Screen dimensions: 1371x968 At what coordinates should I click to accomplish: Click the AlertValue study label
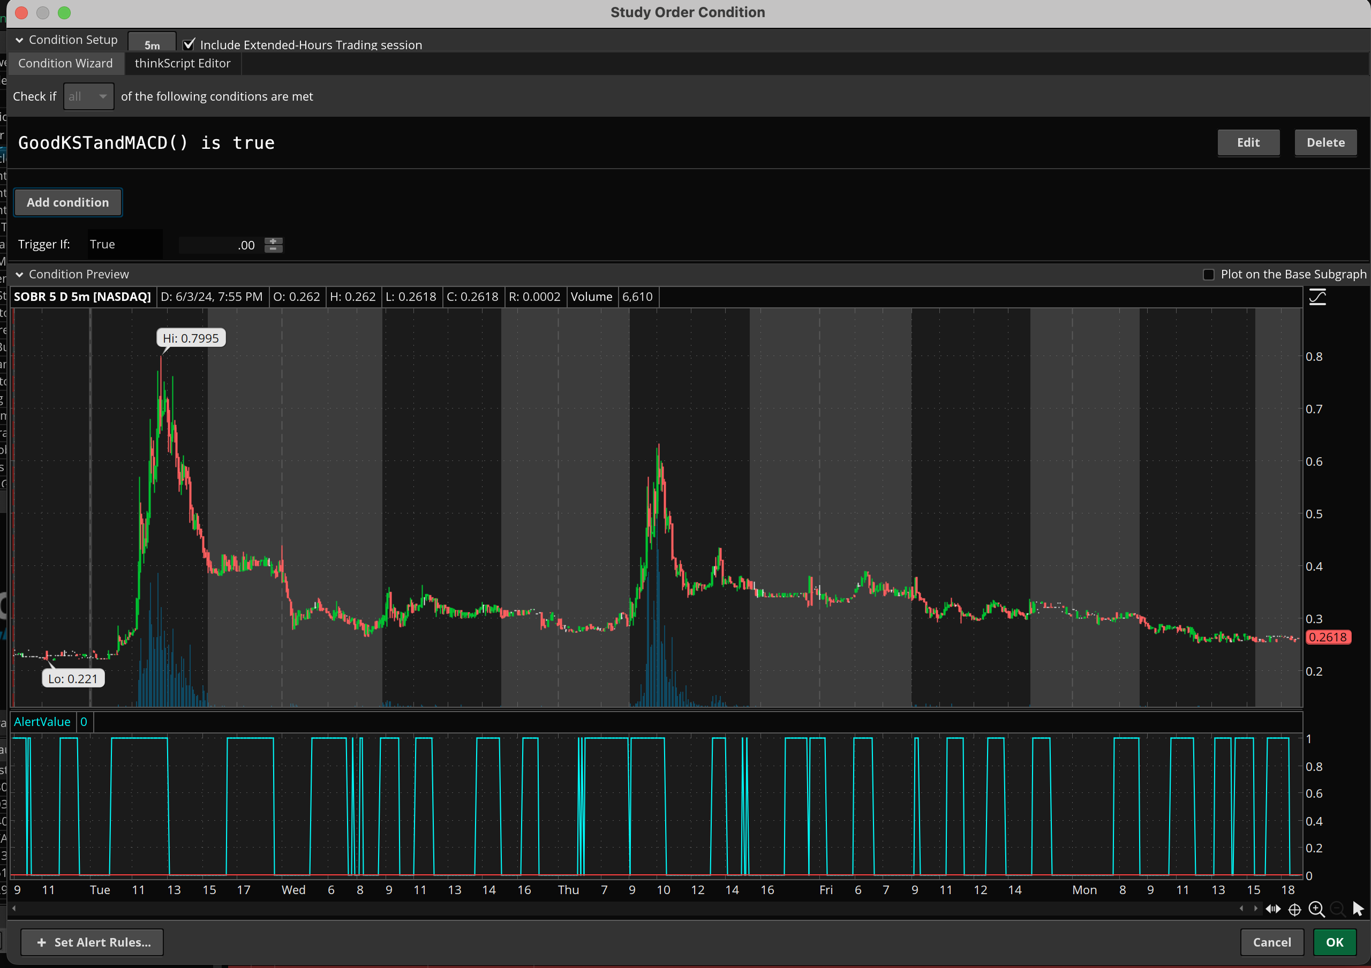(x=42, y=722)
